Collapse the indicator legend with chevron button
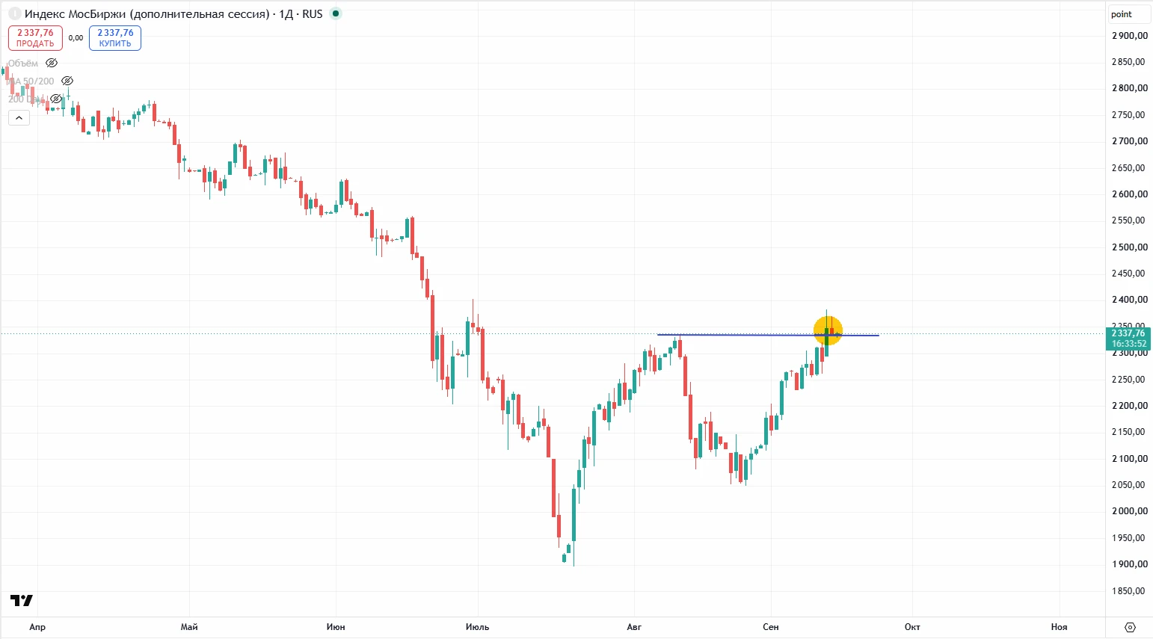Viewport: 1153px width, 639px height. tap(19, 117)
